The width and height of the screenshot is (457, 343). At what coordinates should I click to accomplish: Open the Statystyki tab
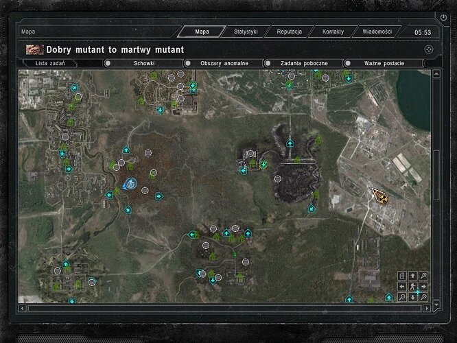click(246, 32)
